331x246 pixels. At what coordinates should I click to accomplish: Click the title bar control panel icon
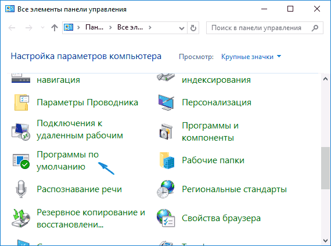coord(10,9)
